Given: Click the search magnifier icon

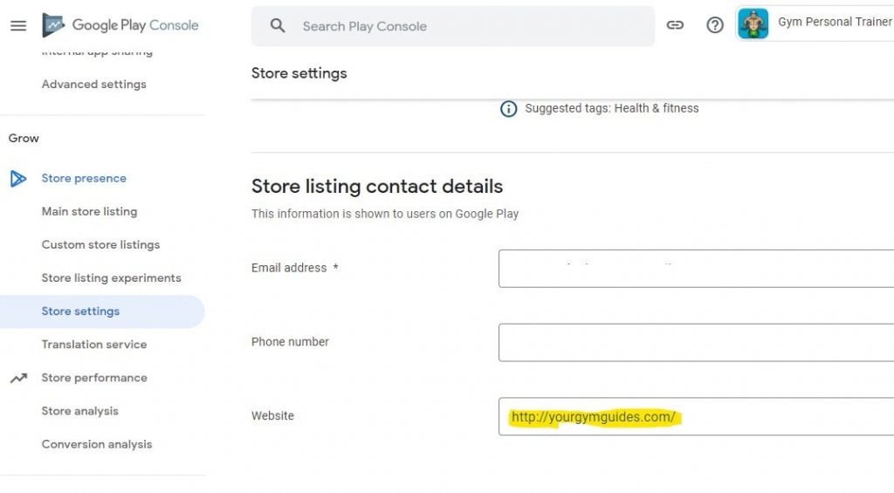Looking at the screenshot, I should pyautogui.click(x=278, y=25).
